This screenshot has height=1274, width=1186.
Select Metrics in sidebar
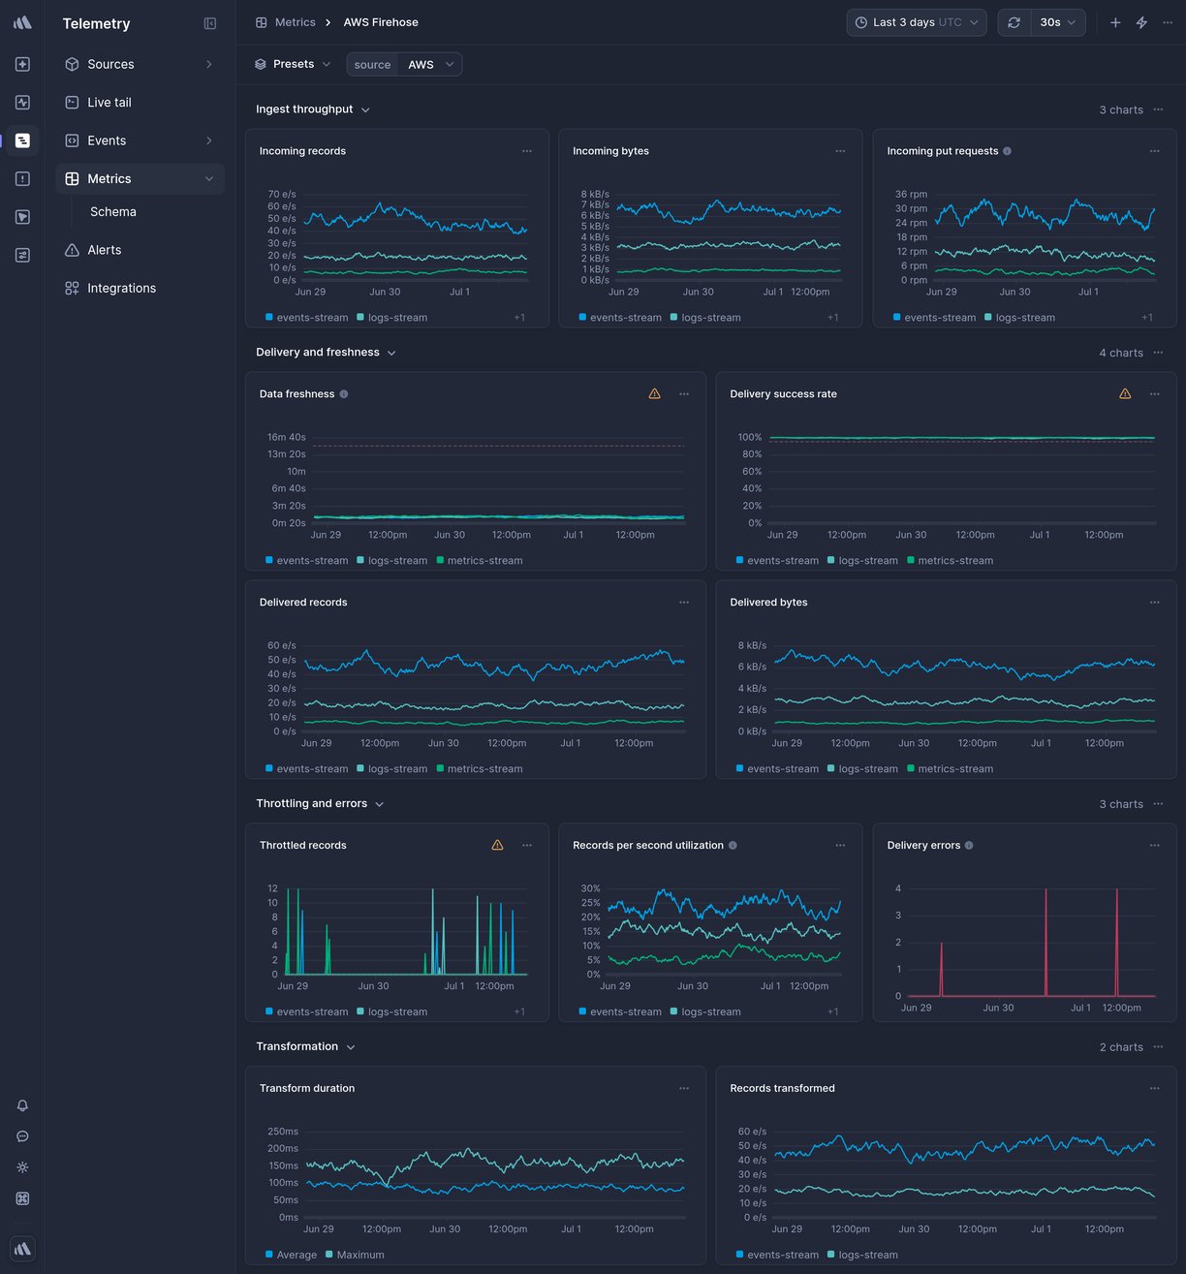[x=140, y=178]
